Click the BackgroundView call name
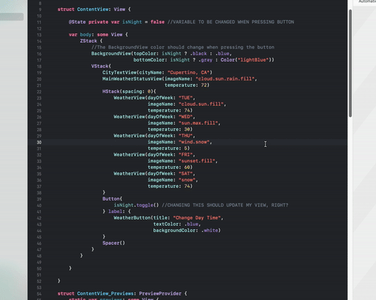376x300 pixels. click(x=111, y=54)
